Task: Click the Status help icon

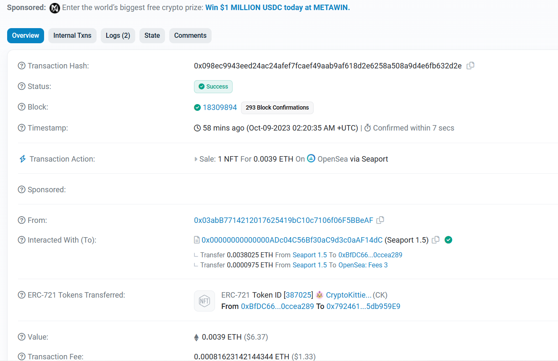Action: (x=21, y=86)
